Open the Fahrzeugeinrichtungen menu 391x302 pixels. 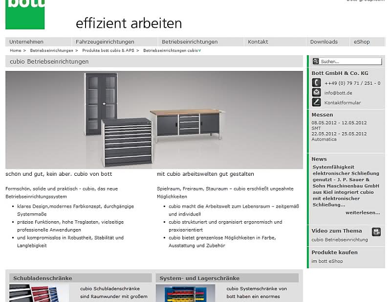tap(105, 42)
